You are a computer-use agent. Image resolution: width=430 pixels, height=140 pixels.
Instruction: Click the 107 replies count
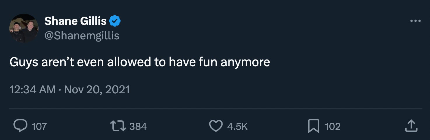click(39, 127)
